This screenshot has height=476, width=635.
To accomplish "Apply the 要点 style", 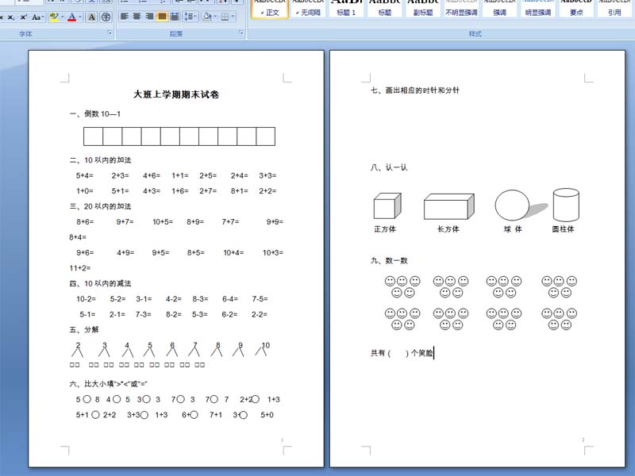I will tap(576, 9).
